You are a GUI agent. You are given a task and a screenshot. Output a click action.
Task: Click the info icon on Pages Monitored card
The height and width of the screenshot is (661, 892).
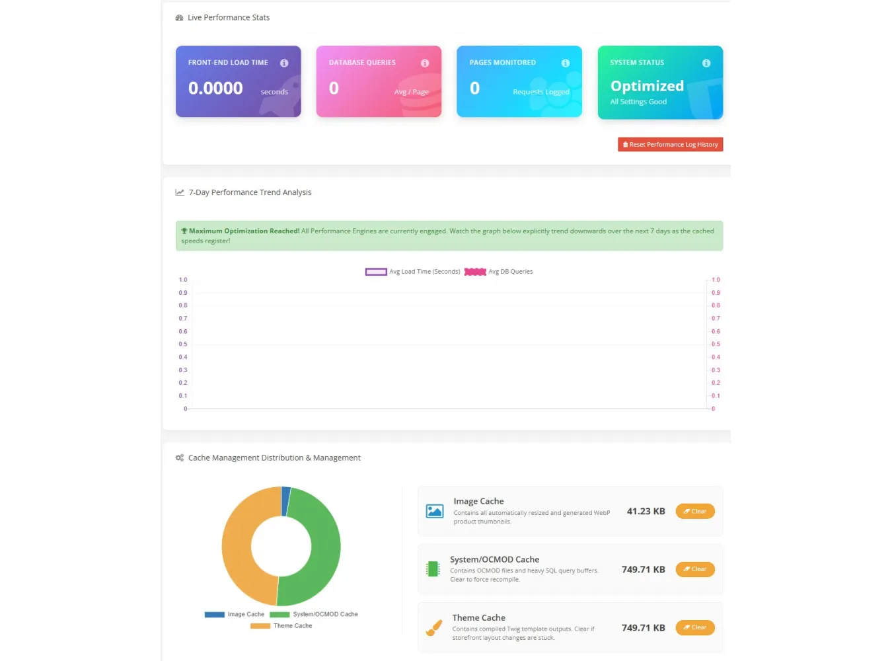pyautogui.click(x=566, y=63)
